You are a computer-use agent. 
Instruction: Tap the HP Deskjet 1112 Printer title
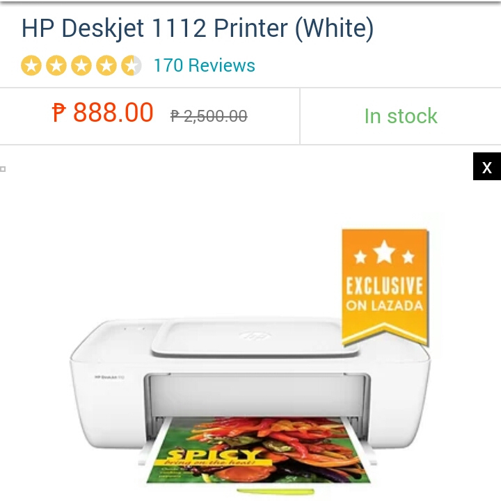[x=198, y=29]
